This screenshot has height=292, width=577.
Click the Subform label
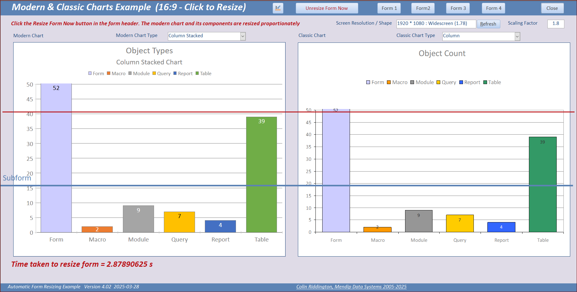[17, 178]
